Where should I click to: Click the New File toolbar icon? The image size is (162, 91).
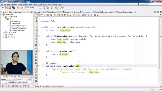[3, 8]
